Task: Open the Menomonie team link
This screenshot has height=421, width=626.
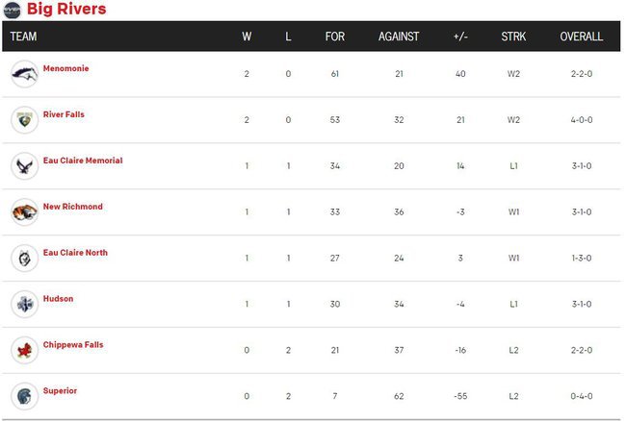Action: [x=65, y=68]
